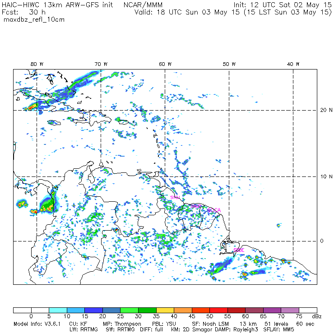The image size is (334, 334).
Task: Click the SFLAY: MM5 text
Action: pyautogui.click(x=279, y=329)
